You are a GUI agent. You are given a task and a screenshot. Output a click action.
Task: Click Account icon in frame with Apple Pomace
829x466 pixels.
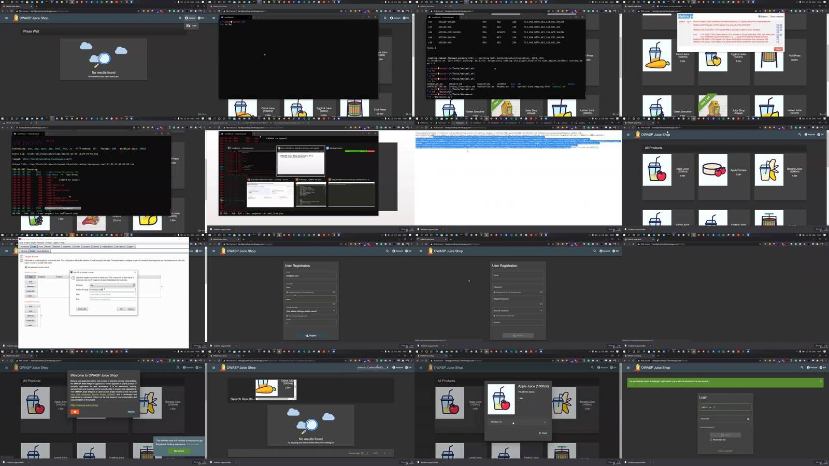(x=810, y=135)
